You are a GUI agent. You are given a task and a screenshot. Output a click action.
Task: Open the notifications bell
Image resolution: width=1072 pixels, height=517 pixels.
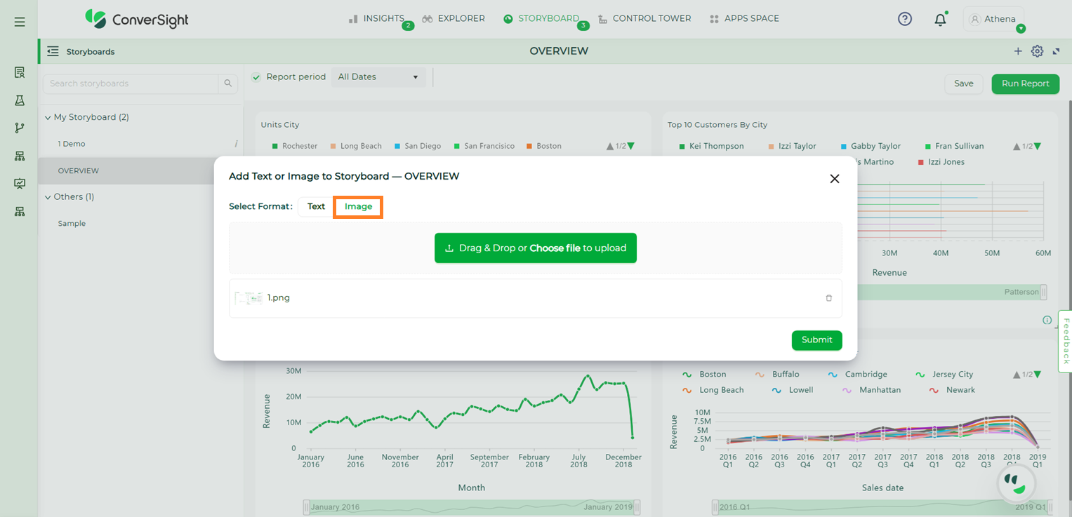click(940, 20)
